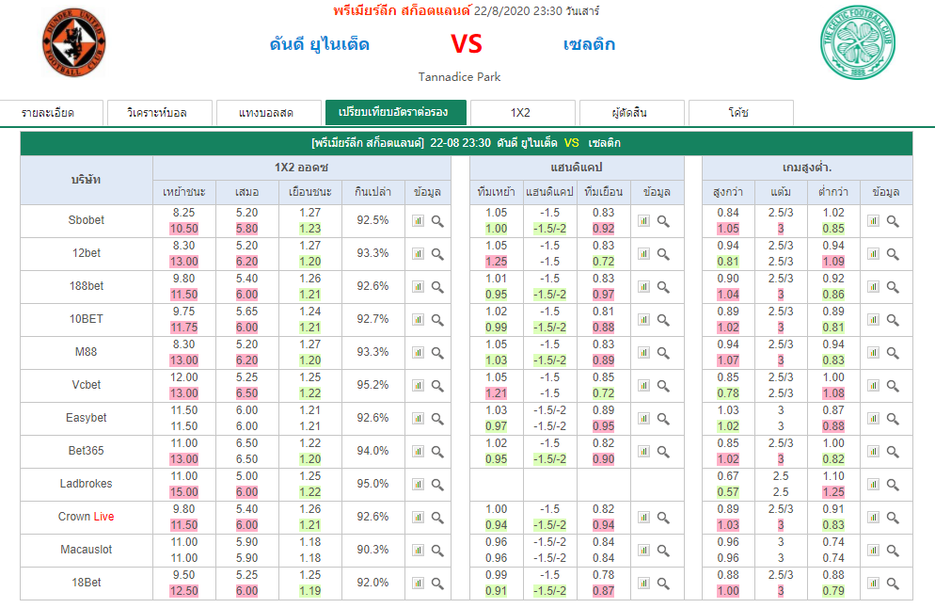Click Macauslot handicap magnifier icon

coord(663,551)
